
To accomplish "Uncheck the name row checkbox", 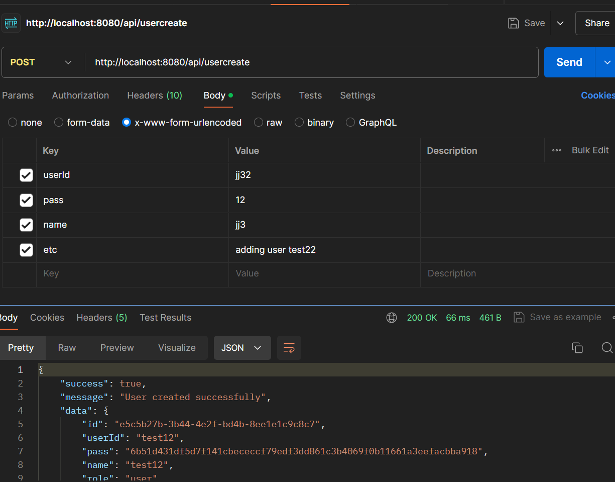I will click(26, 225).
